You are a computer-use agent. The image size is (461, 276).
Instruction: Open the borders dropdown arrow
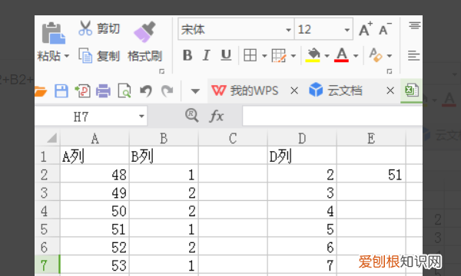264,56
